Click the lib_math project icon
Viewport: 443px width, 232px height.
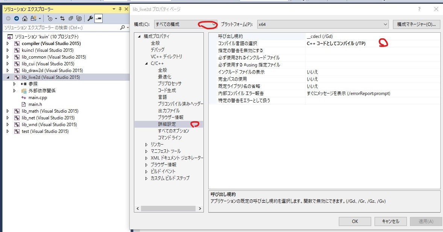[x=17, y=111]
